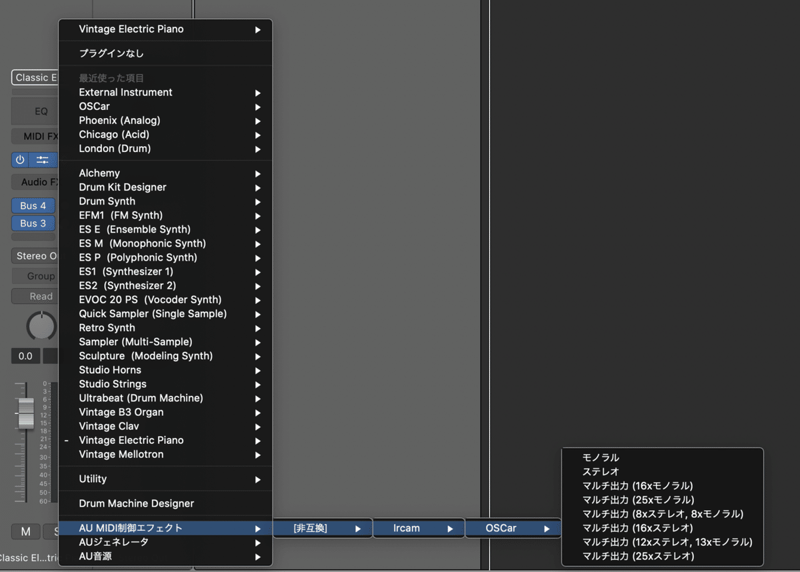Select Quick Sampler (Single Sample)
This screenshot has height=572, width=800.
click(165, 313)
